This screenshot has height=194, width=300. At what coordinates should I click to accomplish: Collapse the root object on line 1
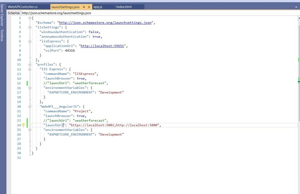pyautogui.click(x=30, y=18)
